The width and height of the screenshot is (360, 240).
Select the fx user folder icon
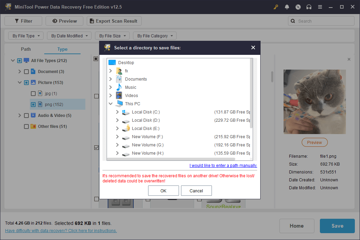119,71
